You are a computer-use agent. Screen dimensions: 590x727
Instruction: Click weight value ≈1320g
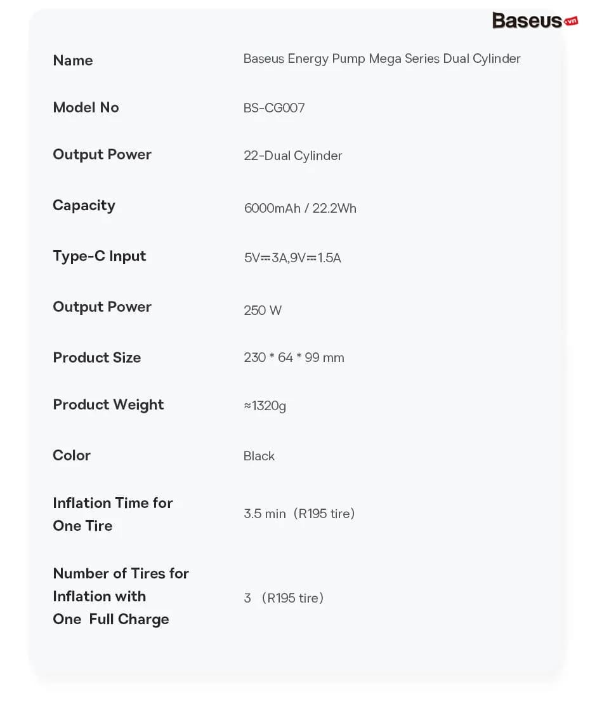[x=265, y=406]
